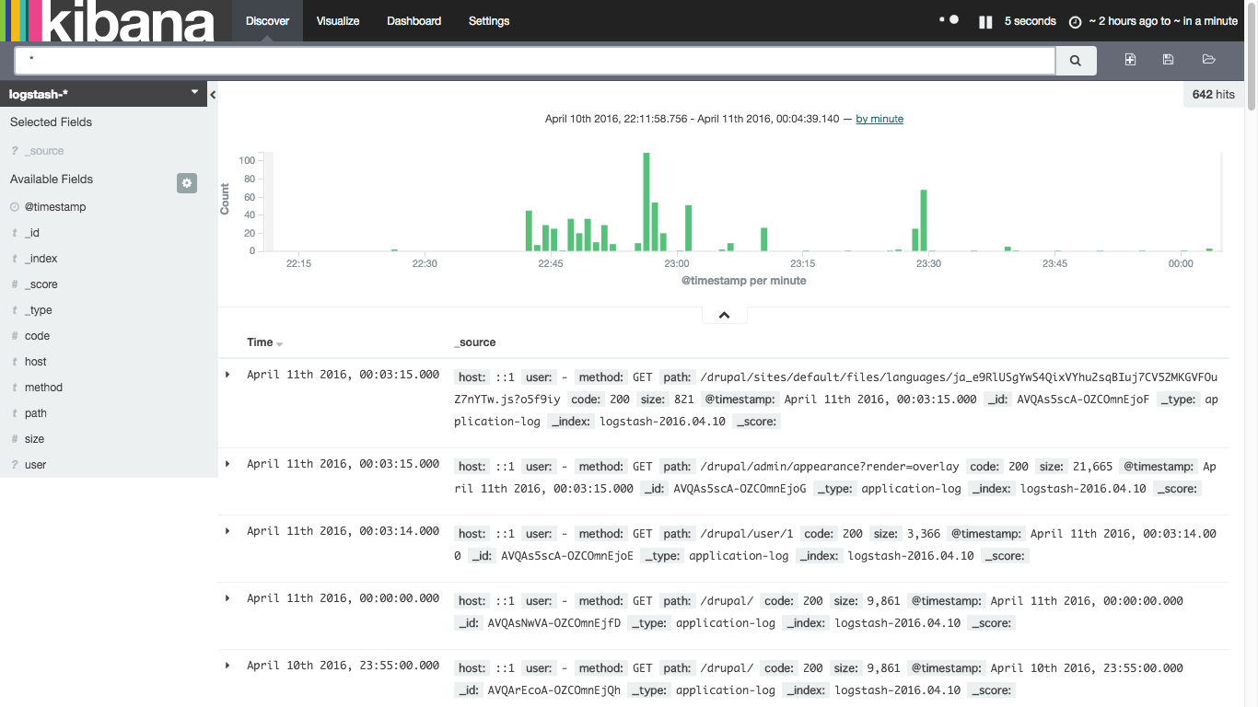
Task: Open the Available Fields settings gear
Action: [x=187, y=183]
